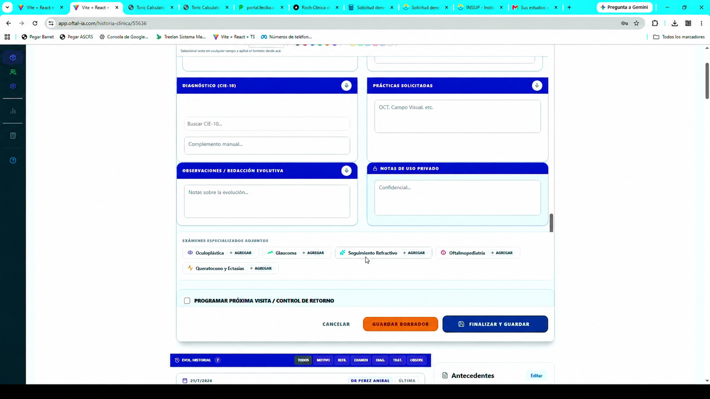
Task: Open the tab search dropdown arrow
Action: pos(7,7)
